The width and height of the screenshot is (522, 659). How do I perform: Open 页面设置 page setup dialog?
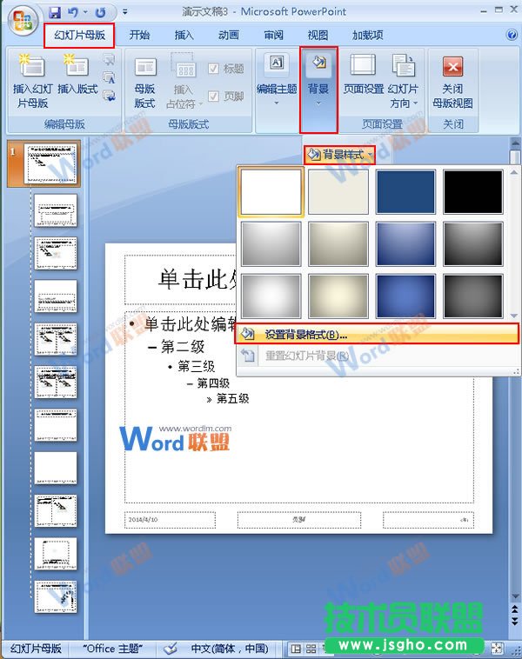click(x=364, y=76)
